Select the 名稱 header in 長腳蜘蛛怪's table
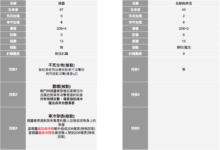The image size is (220, 150). [135, 3]
